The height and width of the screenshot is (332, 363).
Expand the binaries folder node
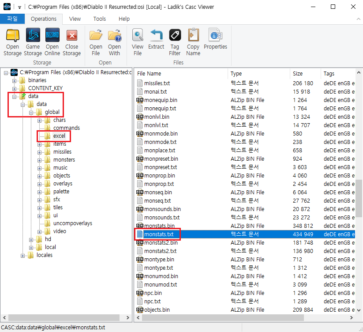pyautogui.click(x=15, y=81)
